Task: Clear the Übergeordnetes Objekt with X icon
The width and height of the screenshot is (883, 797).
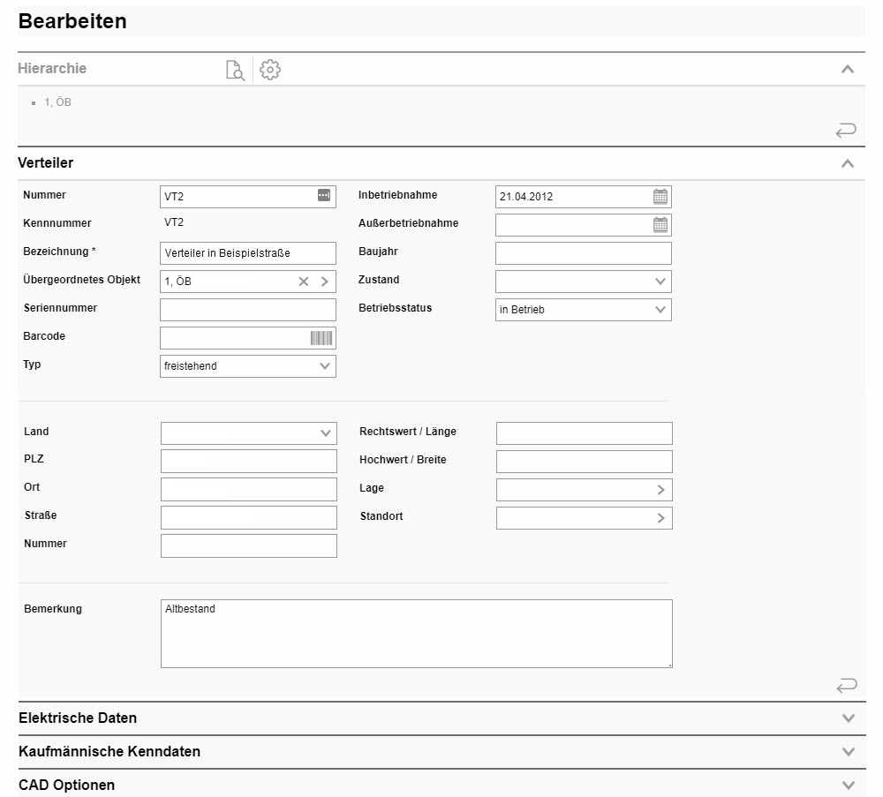Action: coord(304,282)
